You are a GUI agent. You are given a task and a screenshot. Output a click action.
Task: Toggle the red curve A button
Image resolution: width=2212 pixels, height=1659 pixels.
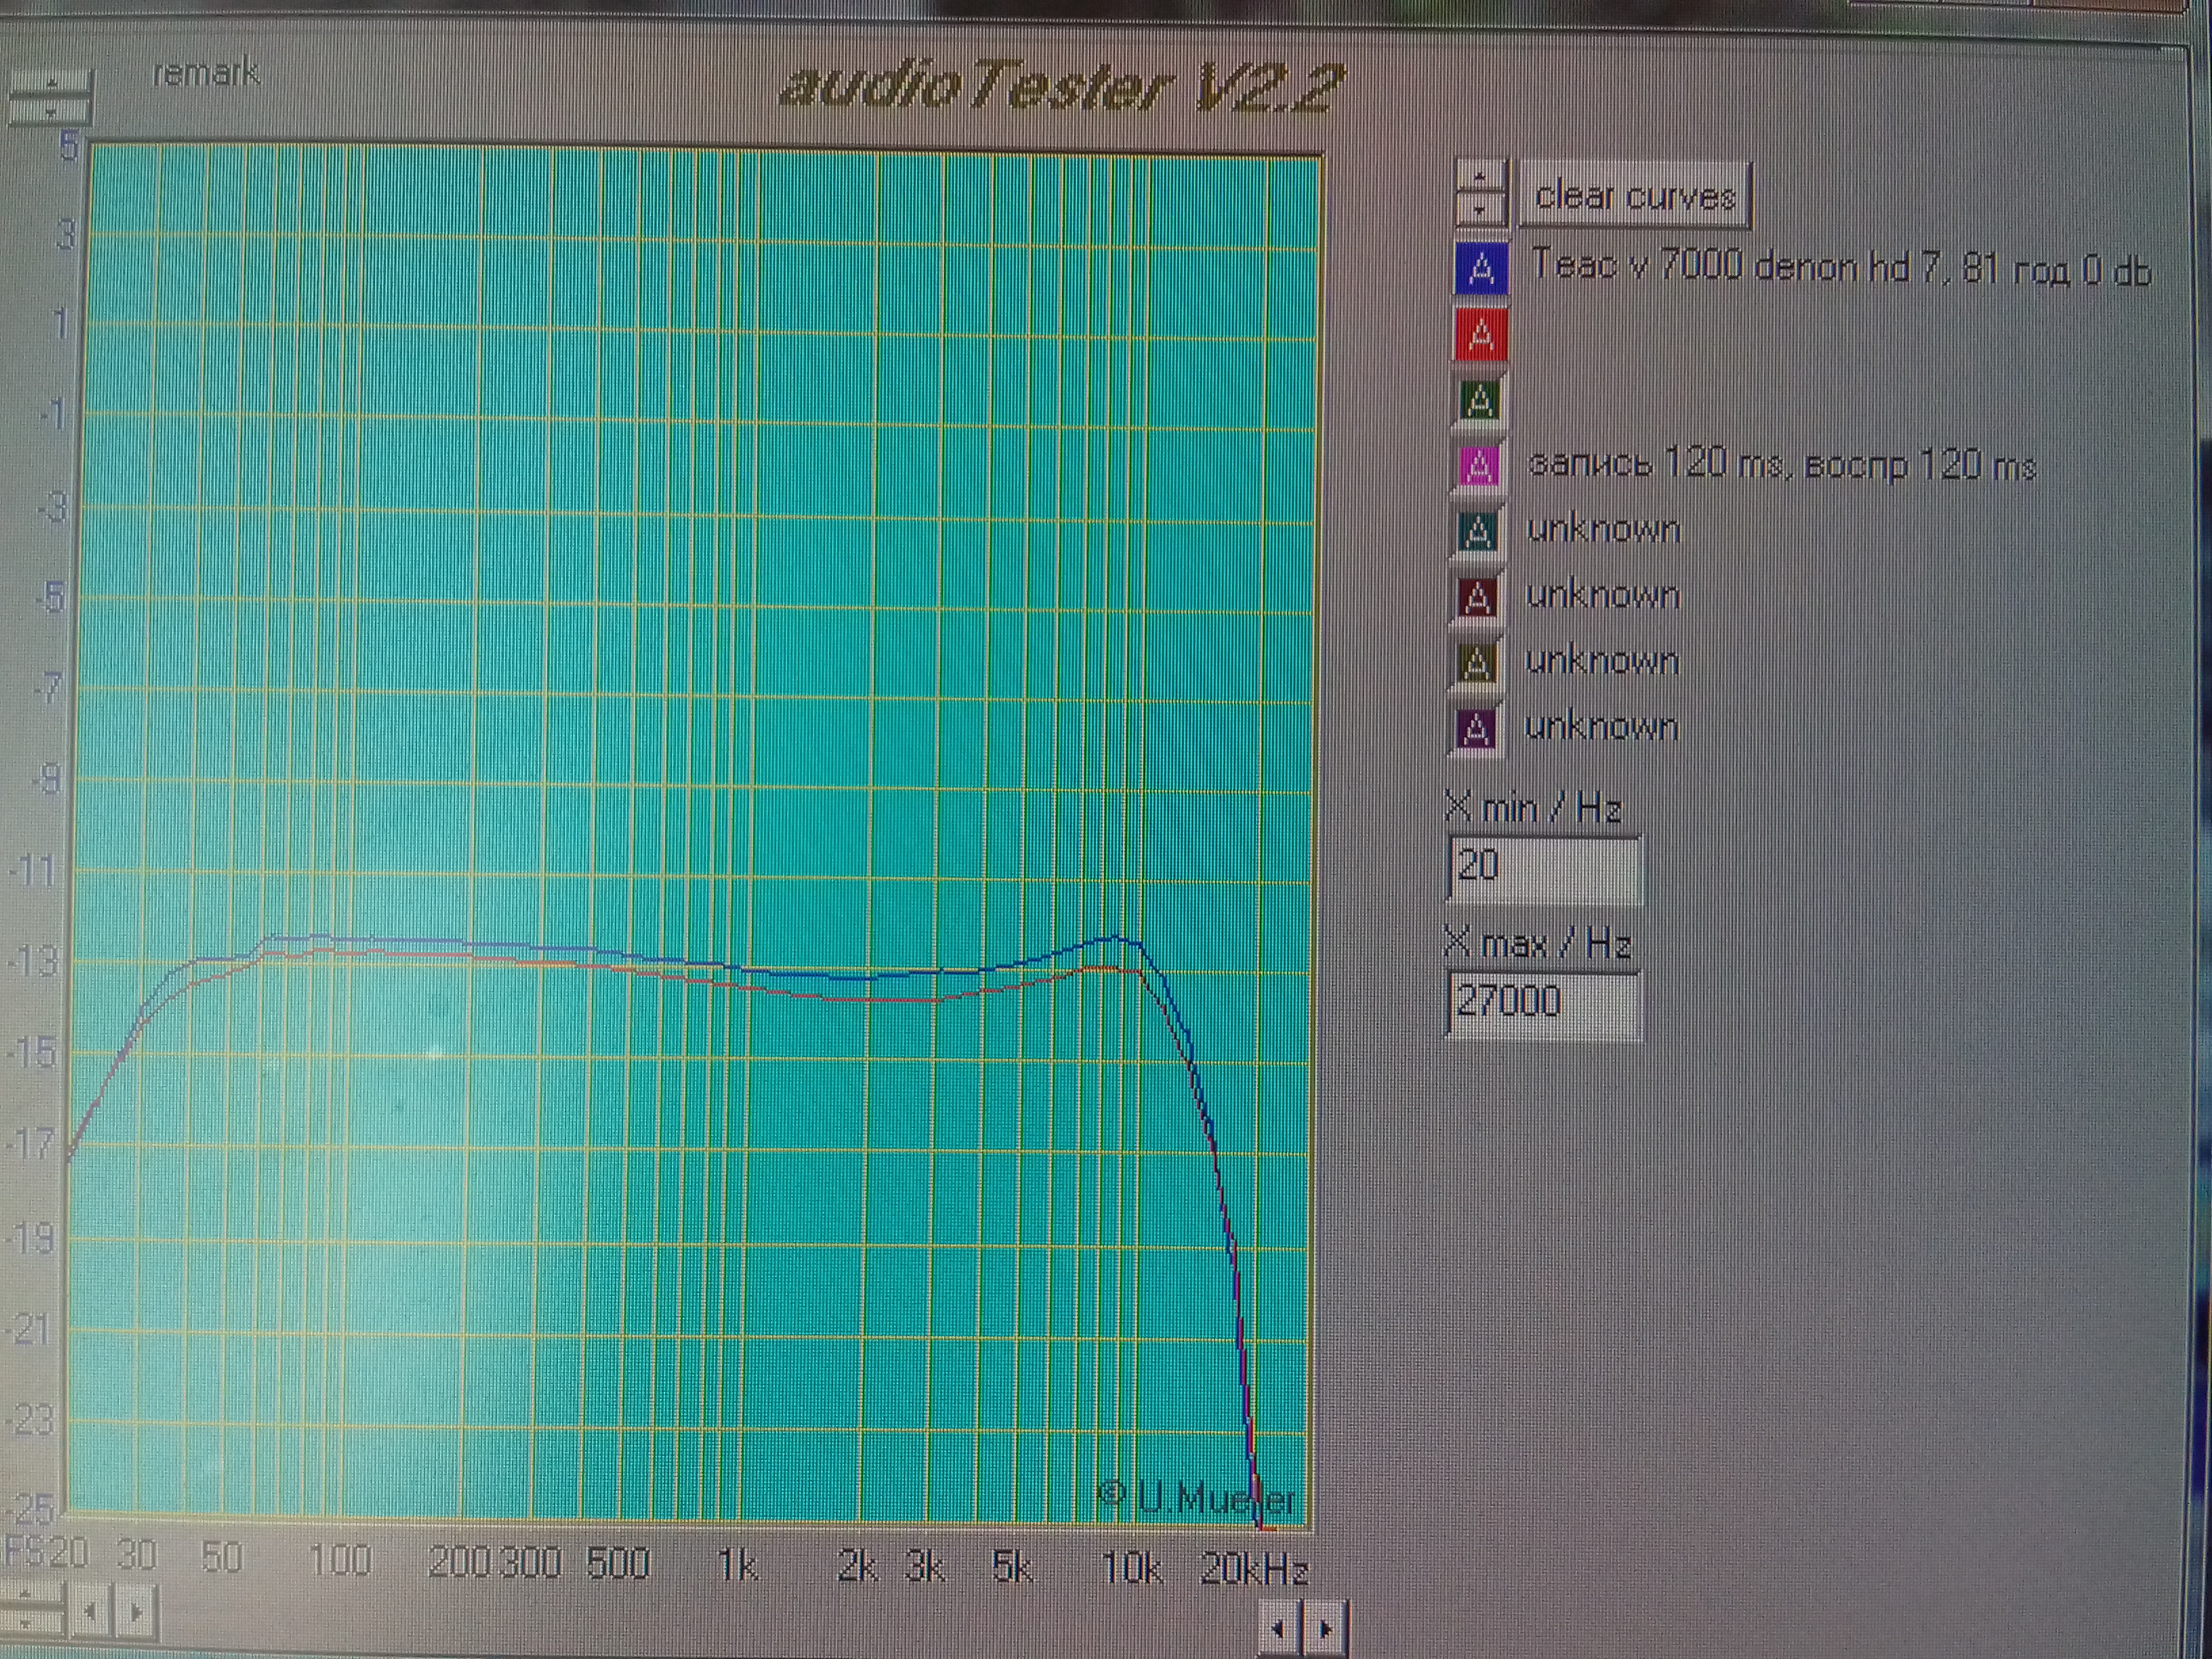1481,334
